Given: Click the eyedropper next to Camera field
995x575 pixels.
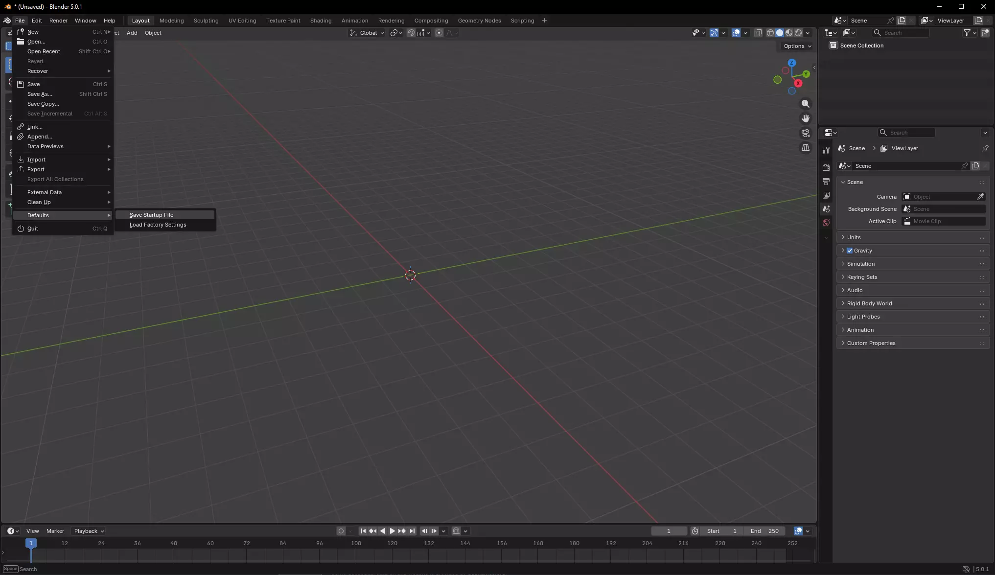Looking at the screenshot, I should (x=980, y=197).
